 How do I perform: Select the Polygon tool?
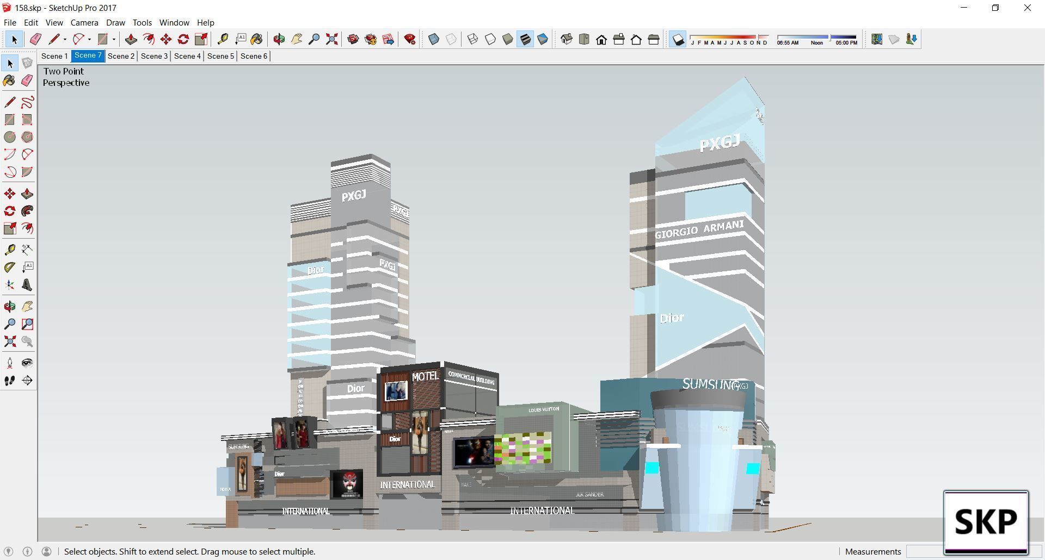(x=27, y=137)
